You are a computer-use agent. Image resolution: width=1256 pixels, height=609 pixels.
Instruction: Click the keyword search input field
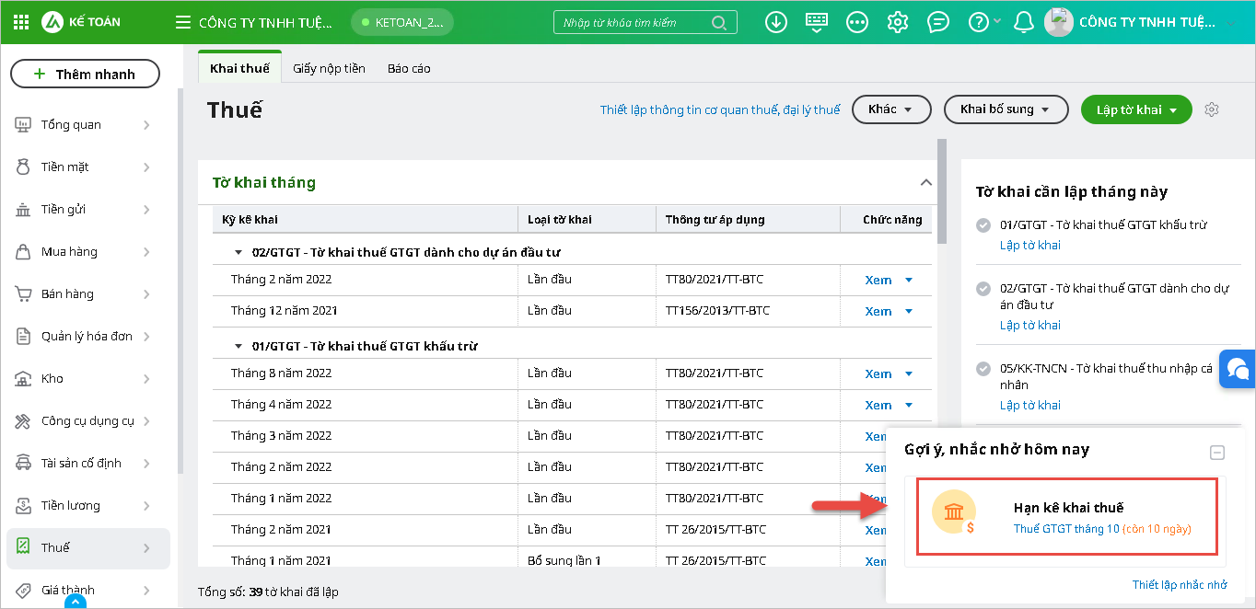coord(634,22)
